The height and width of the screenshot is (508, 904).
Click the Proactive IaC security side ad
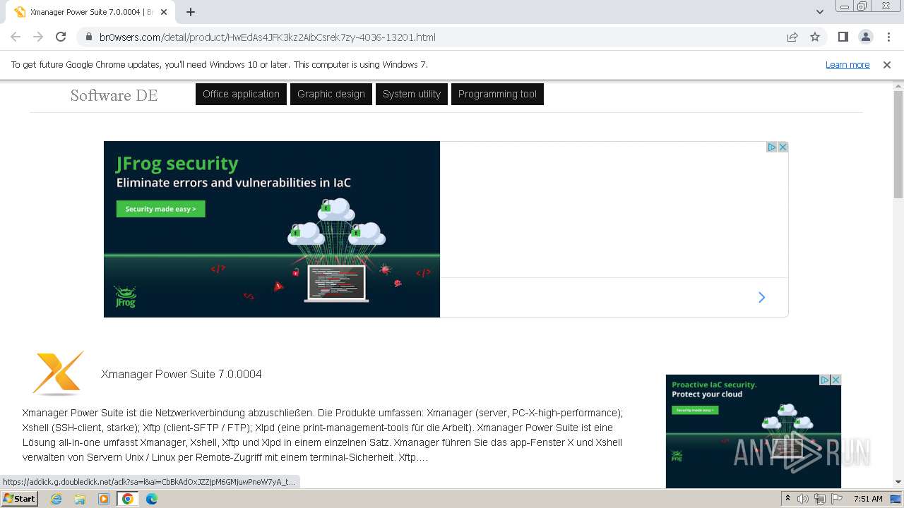[x=754, y=431]
